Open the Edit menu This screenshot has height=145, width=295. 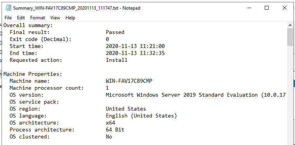pos(21,18)
